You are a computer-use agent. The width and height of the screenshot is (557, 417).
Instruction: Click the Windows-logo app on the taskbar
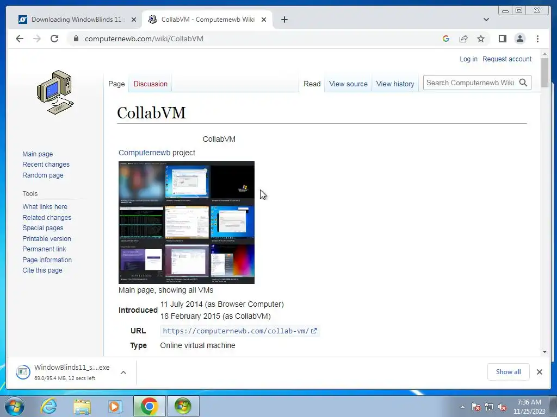click(183, 406)
